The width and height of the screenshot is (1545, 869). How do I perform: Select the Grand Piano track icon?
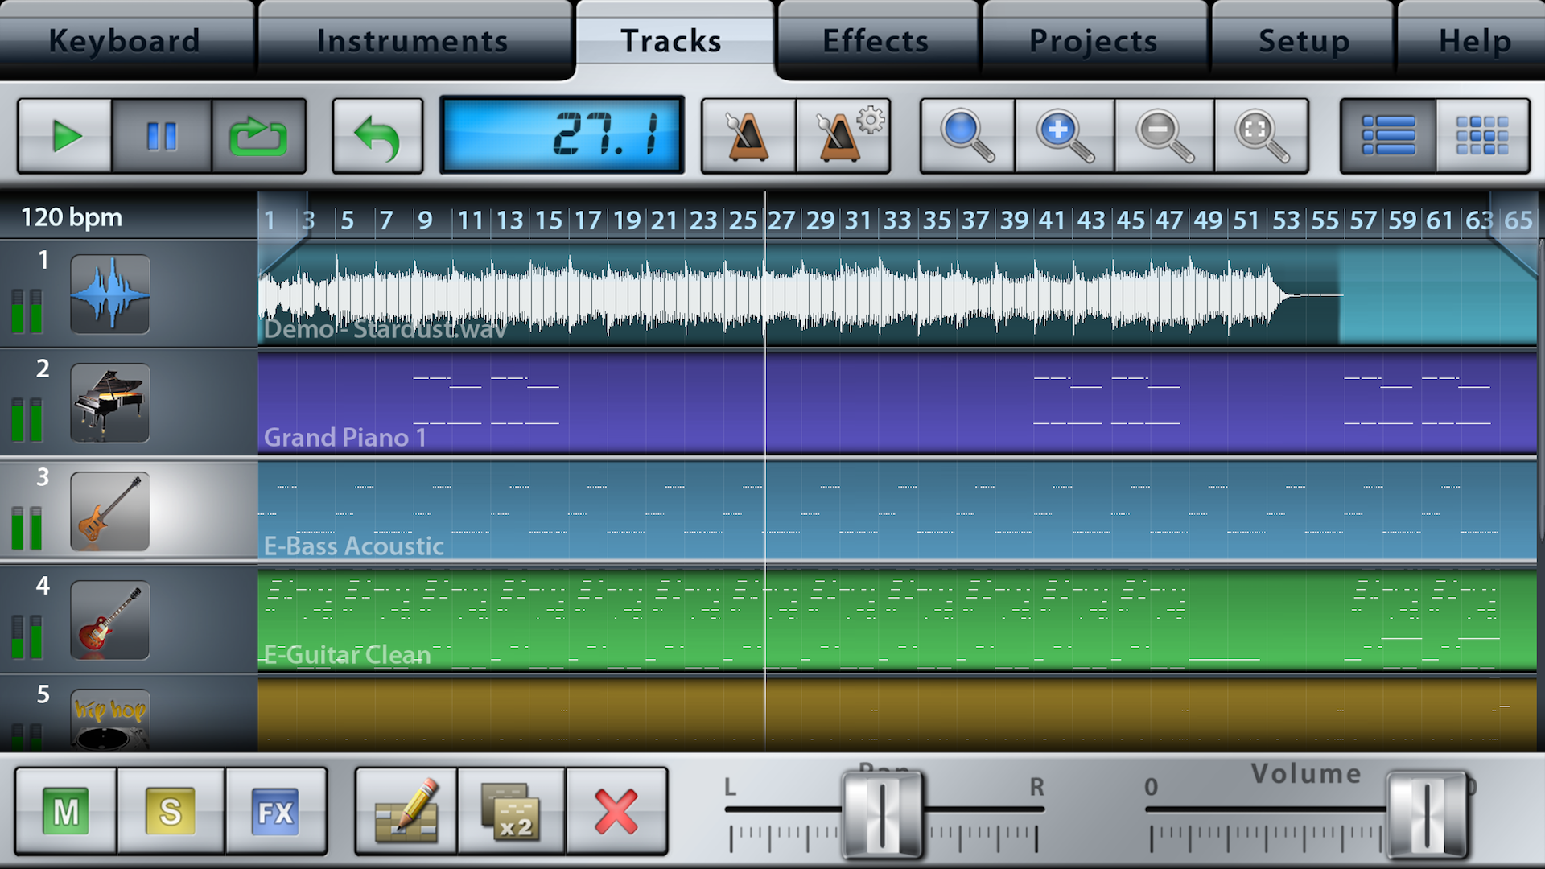(109, 402)
